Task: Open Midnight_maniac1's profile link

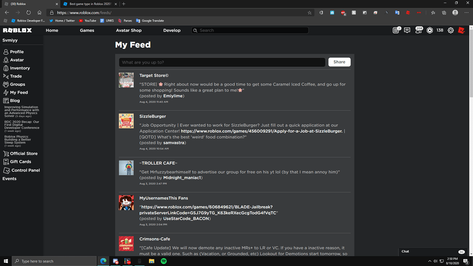Action: (x=182, y=178)
